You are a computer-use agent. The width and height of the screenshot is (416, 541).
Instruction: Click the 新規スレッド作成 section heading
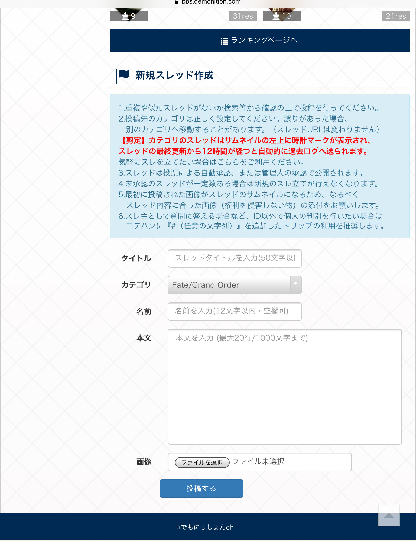(x=174, y=75)
